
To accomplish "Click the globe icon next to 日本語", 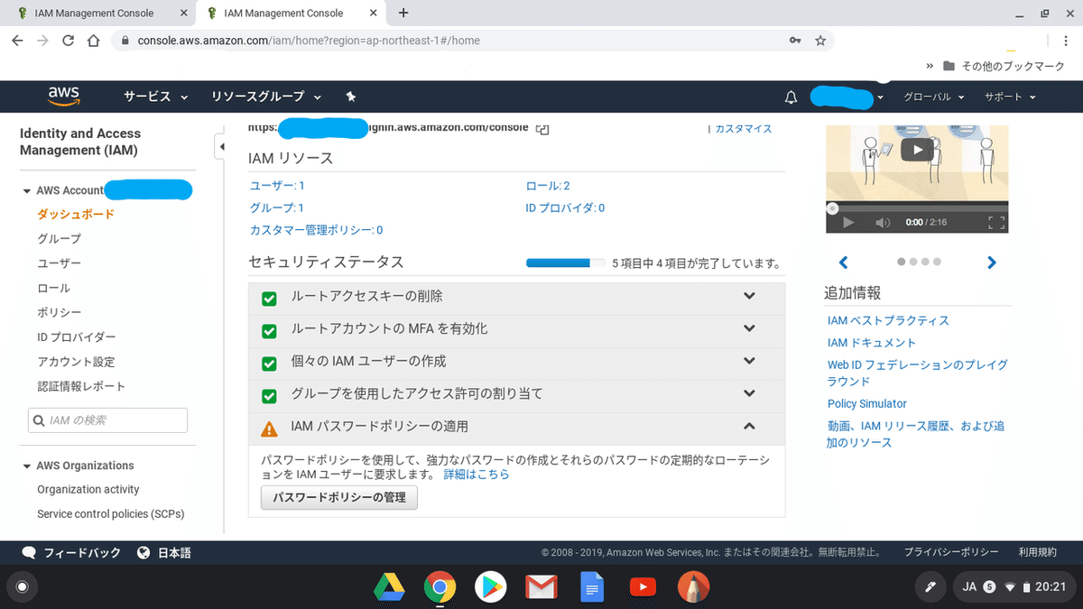I will pyautogui.click(x=144, y=551).
